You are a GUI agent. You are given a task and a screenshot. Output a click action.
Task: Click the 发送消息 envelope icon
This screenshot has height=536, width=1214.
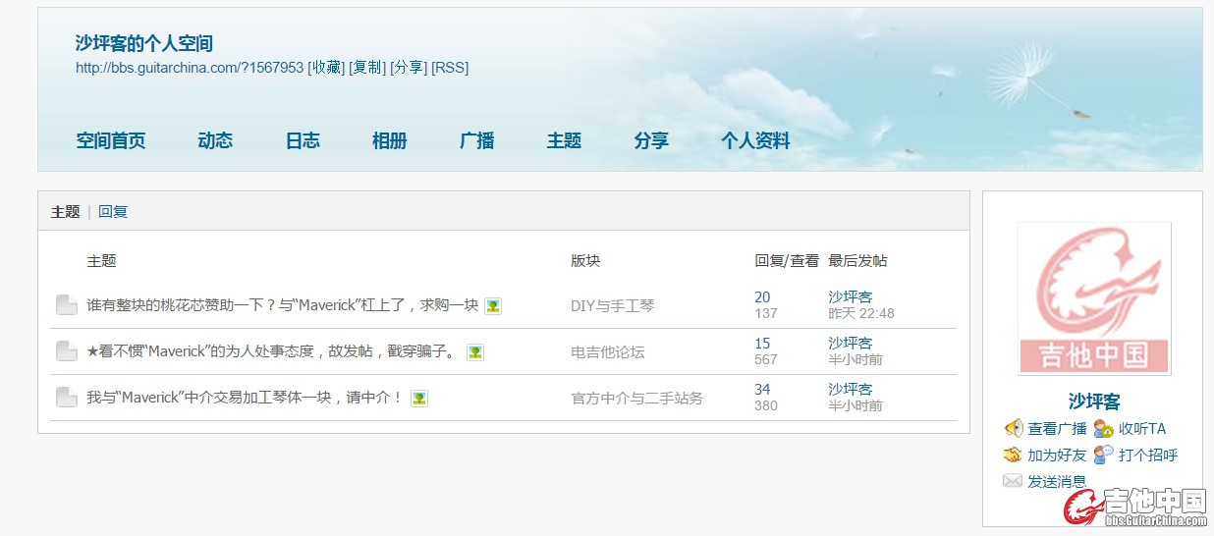click(x=1013, y=481)
